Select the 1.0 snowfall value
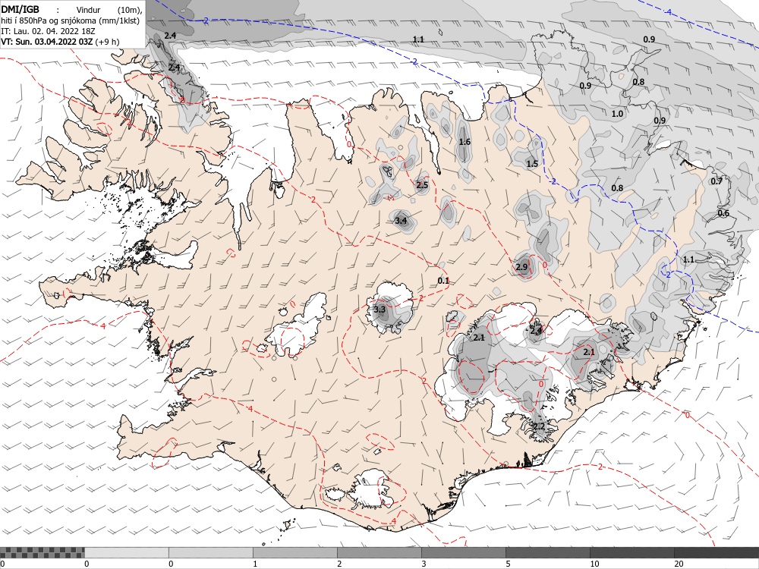Viewport: 759px width, 569px height. (x=617, y=114)
